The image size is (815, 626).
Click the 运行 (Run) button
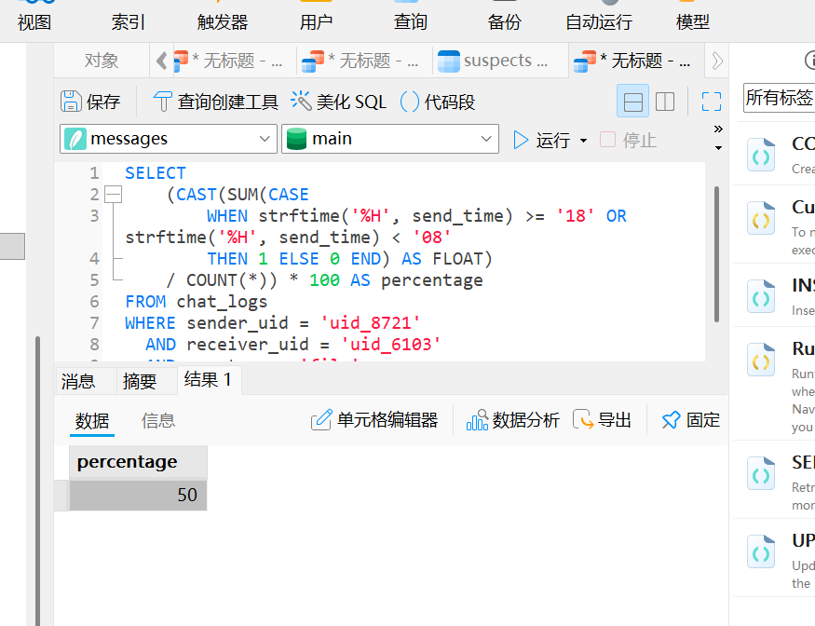click(x=541, y=141)
